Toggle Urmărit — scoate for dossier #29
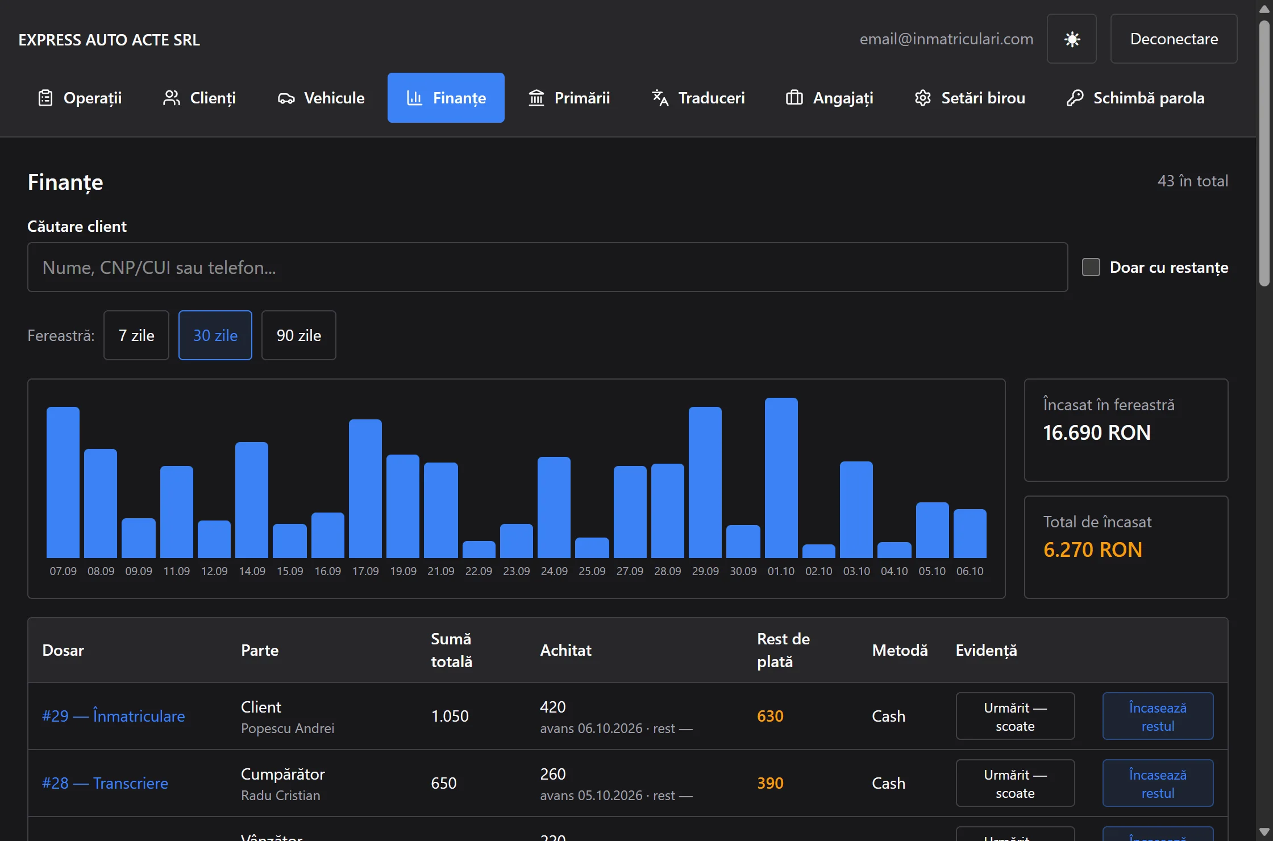The image size is (1273, 841). coord(1015,716)
